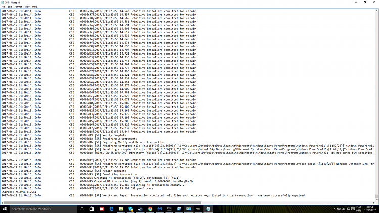Viewport: 379px width, 213px height.
Task: Click the vertical scrollbar thumb
Action: point(377,196)
